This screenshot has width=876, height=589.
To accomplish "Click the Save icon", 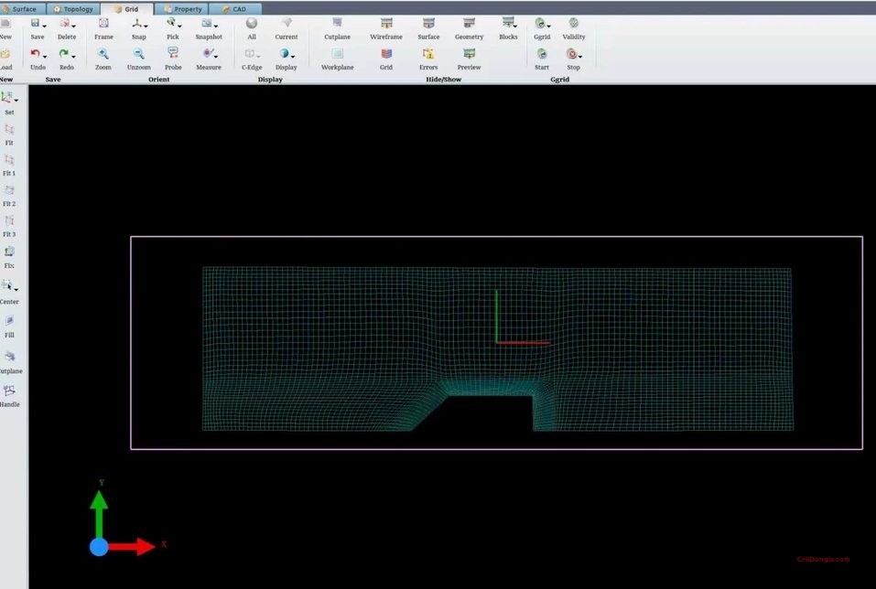I will [35, 23].
